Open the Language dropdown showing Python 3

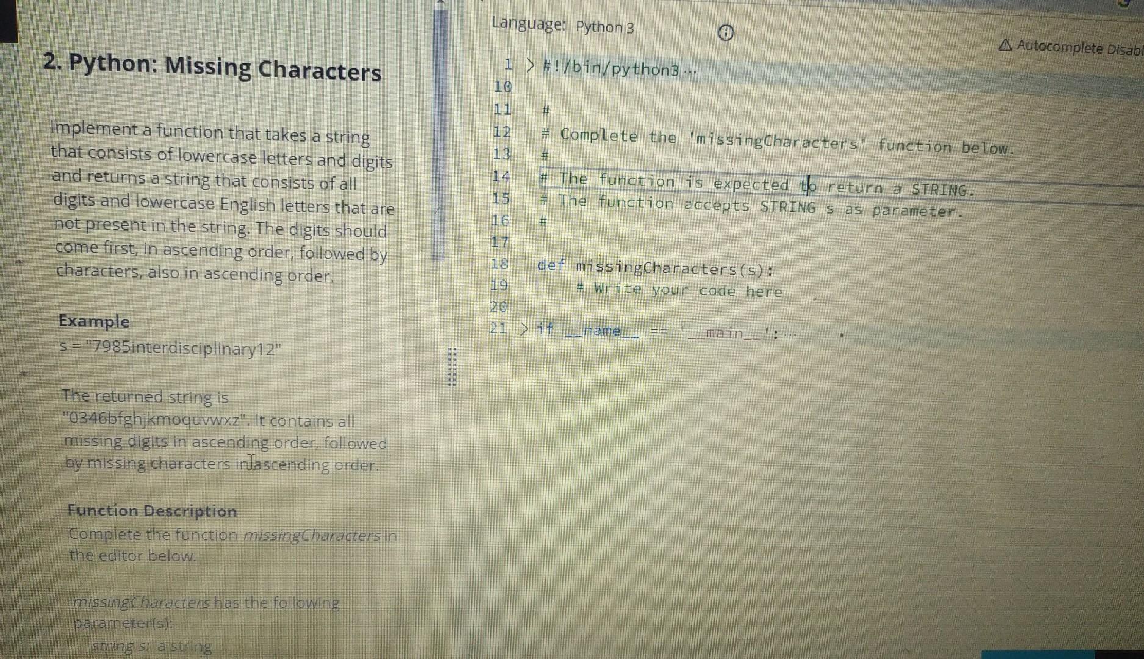click(604, 27)
